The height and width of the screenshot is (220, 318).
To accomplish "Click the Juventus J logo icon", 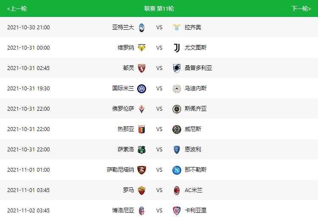I will coord(177,48).
